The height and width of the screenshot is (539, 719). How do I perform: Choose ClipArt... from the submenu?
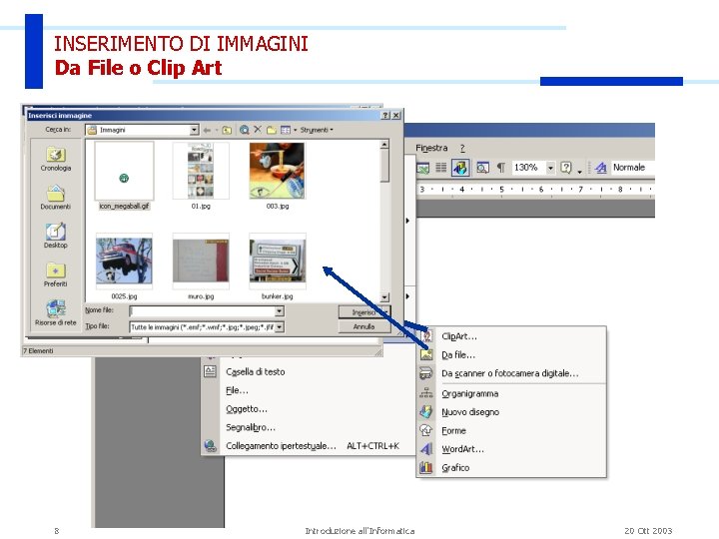(x=511, y=336)
